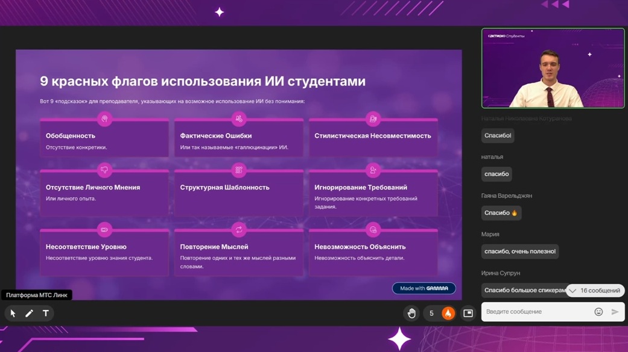
Task: Open the emoji picker in chat
Action: click(x=598, y=312)
